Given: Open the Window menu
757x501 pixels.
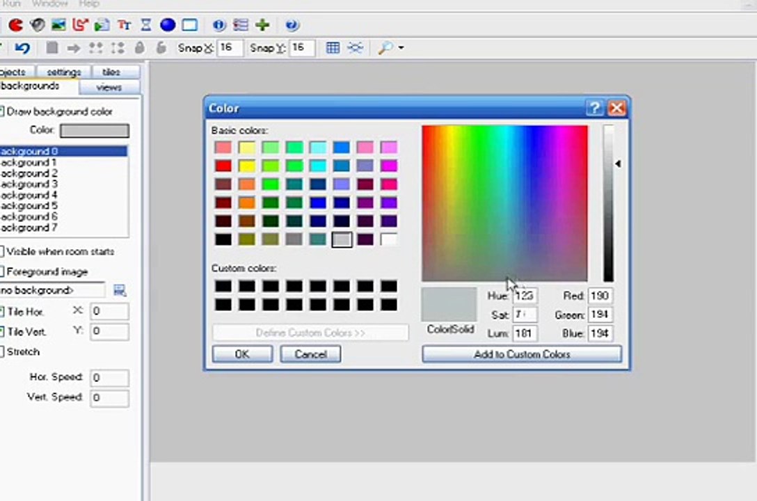Looking at the screenshot, I should [x=49, y=4].
